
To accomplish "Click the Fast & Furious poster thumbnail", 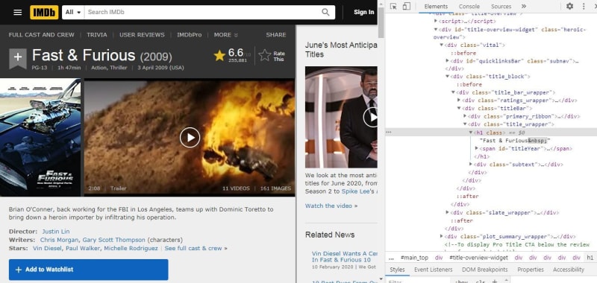I will pos(40,138).
